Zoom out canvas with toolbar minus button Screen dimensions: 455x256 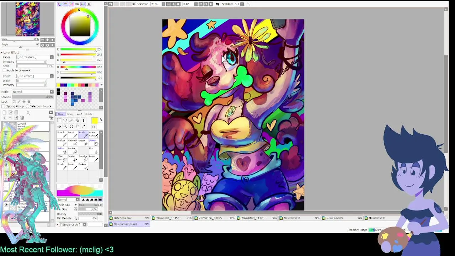click(168, 4)
